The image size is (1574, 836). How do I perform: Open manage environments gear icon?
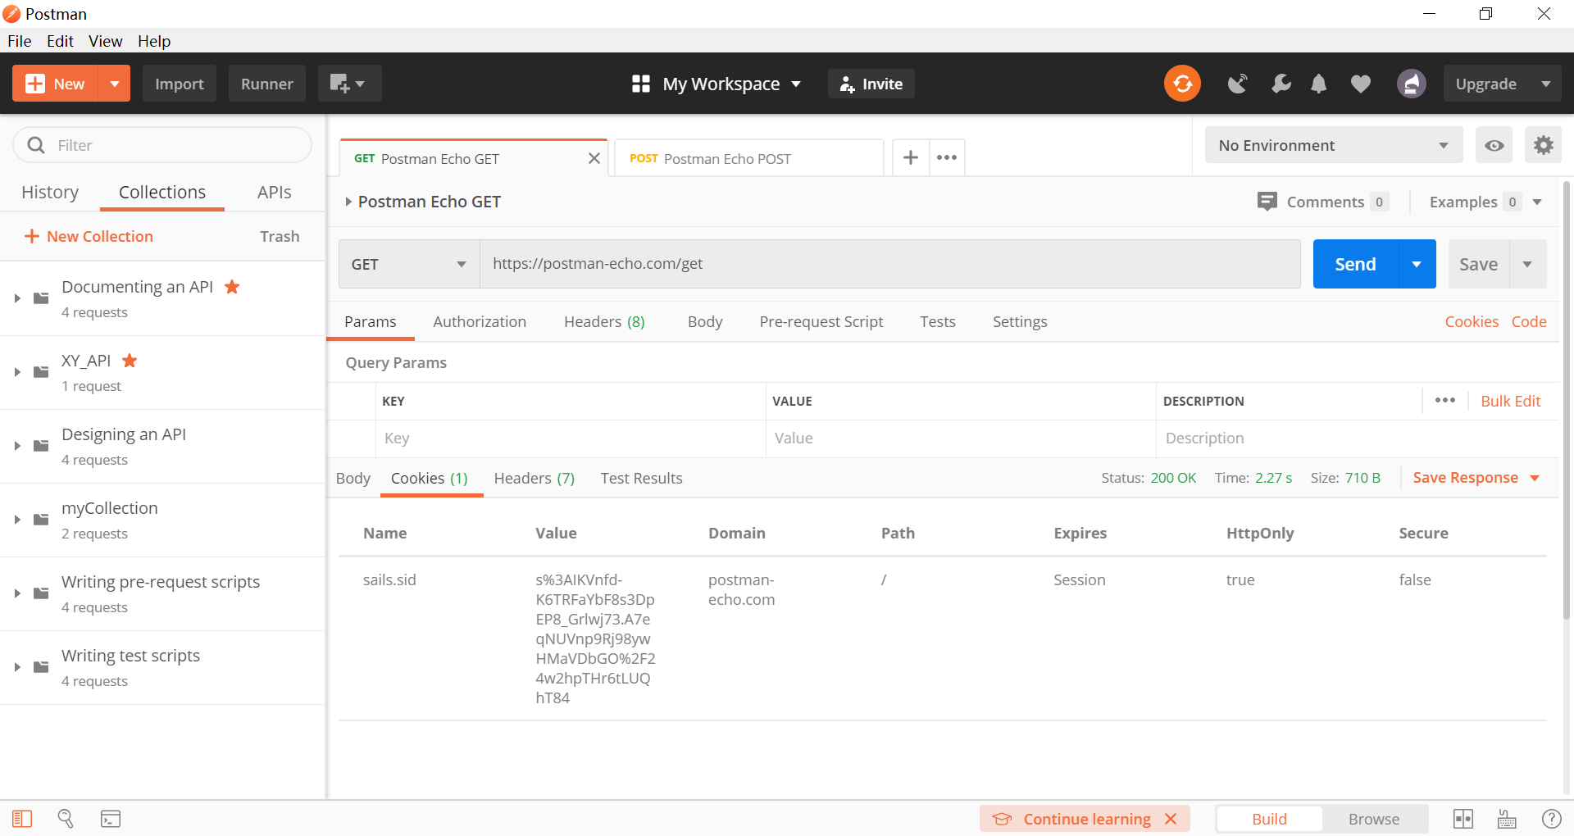(1544, 145)
